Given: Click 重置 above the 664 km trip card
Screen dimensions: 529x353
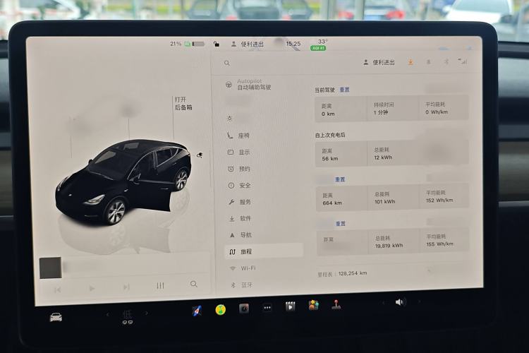Looking at the screenshot, I should pyautogui.click(x=340, y=179).
